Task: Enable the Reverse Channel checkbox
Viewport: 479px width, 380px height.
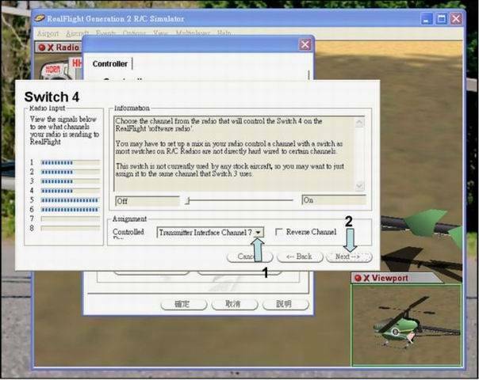Action: tap(278, 232)
